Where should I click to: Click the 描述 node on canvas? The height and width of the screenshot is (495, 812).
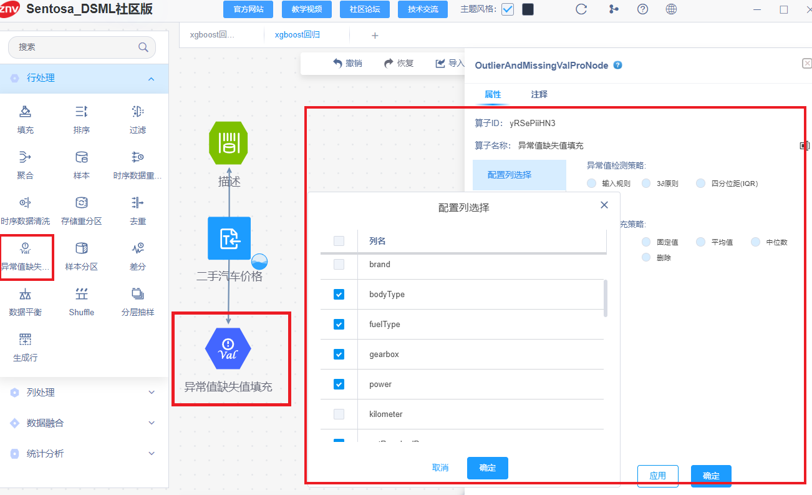228,143
